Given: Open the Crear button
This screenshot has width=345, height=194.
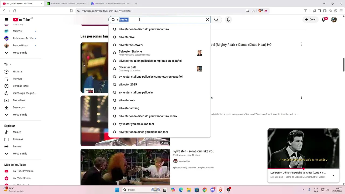Looking at the screenshot, I should [x=310, y=20].
